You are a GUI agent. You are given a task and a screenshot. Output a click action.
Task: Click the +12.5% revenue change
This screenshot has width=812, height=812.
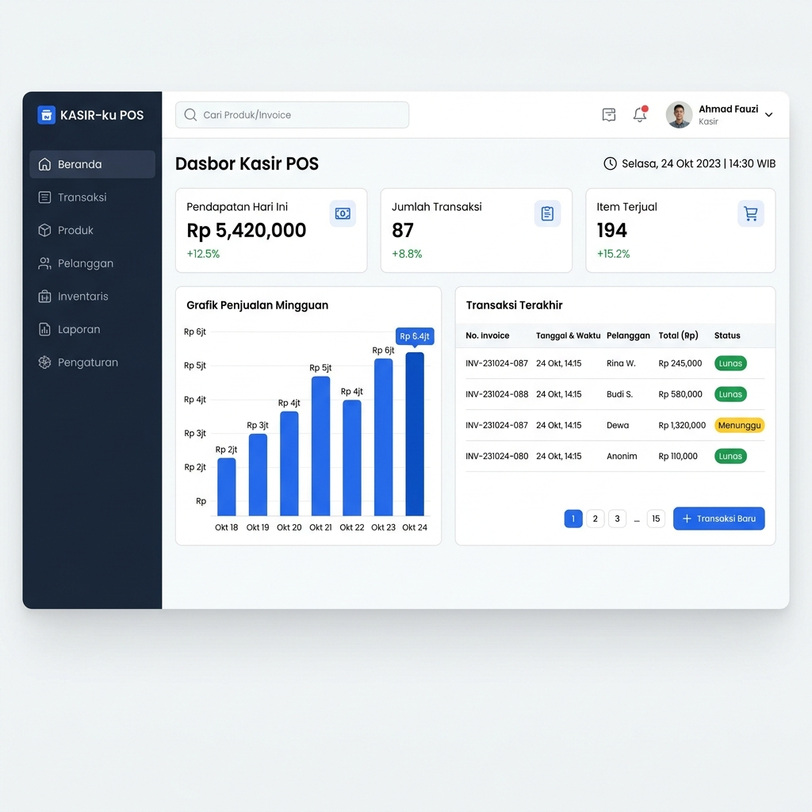(x=203, y=254)
